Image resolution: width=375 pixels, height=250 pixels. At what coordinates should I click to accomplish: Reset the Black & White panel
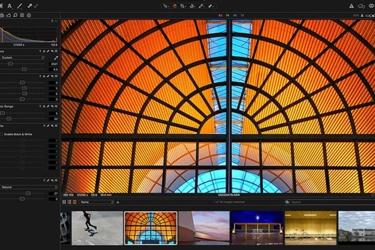pyautogui.click(x=52, y=126)
